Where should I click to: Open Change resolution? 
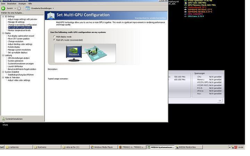[16, 41]
